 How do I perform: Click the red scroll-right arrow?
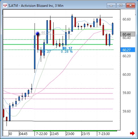[x=132, y=133]
